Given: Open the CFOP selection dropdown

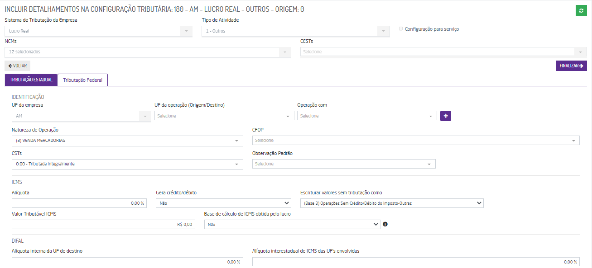Looking at the screenshot, I should pyautogui.click(x=416, y=141).
